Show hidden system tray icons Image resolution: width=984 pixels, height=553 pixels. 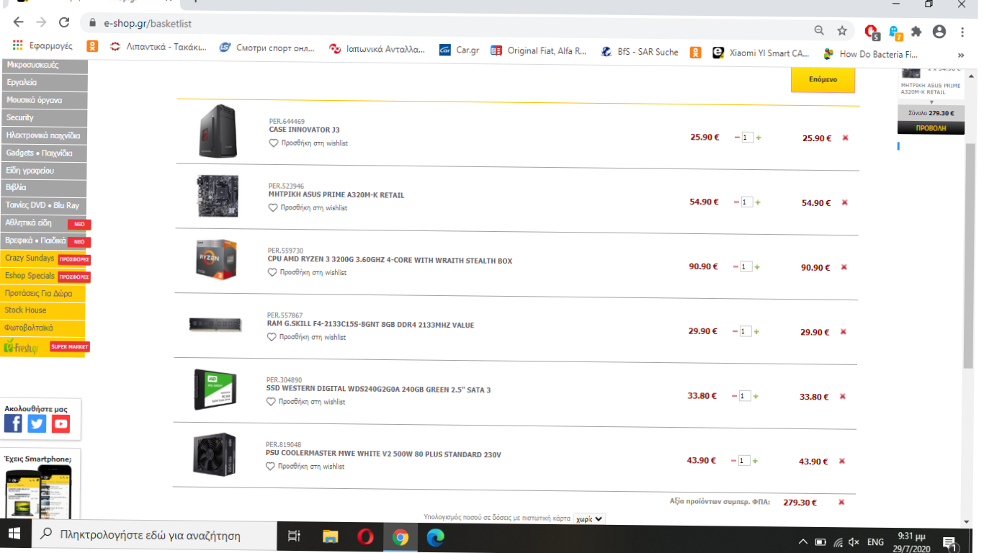point(803,541)
